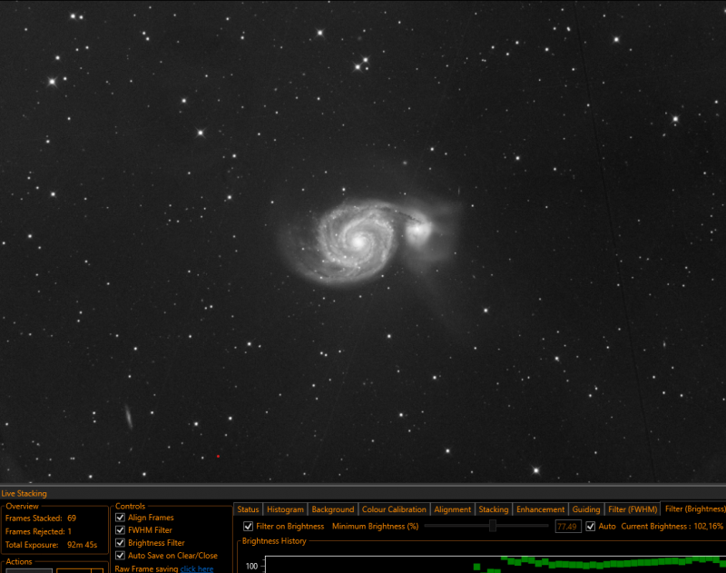Select the Stacking tab
Viewport: 726px width, 573px height.
point(494,509)
